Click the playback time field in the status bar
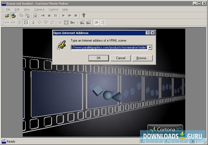Image resolution: width=208 pixels, height=145 pixels. [x=177, y=141]
